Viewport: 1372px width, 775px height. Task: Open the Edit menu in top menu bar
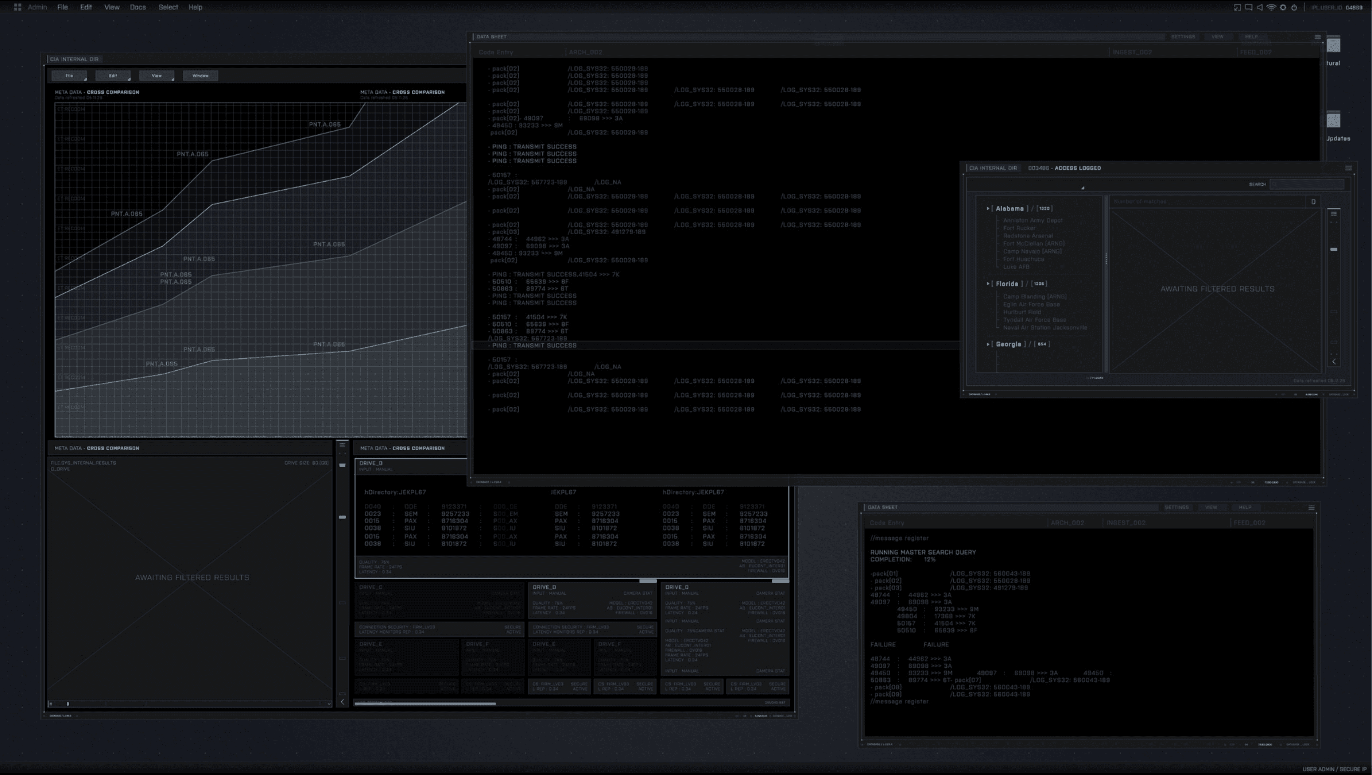[x=86, y=7]
